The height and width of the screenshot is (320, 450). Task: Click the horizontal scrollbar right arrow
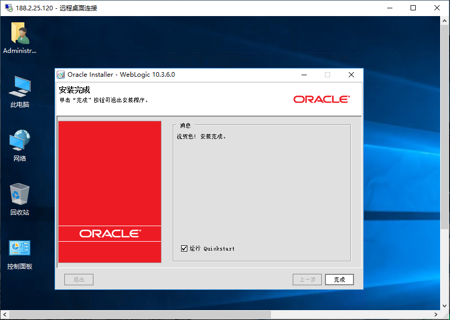(x=435, y=314)
